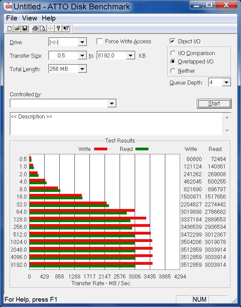The height and width of the screenshot is (307, 241).
Task: Click the green read bar for 64.0
Action: (x=78, y=213)
